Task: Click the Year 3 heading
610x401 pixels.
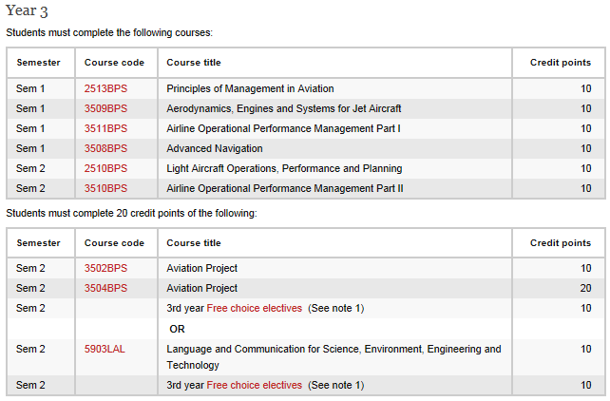Action: (27, 10)
